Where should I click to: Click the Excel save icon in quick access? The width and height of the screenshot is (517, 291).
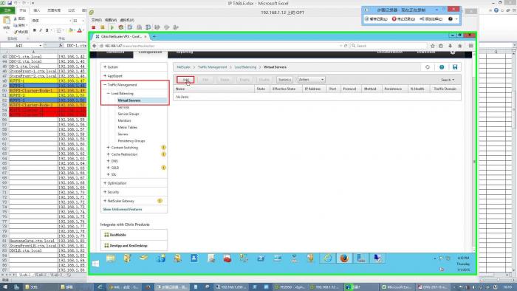(x=9, y=3)
